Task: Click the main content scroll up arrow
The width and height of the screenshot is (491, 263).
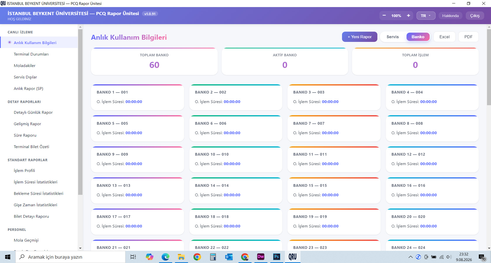Action: (489, 27)
